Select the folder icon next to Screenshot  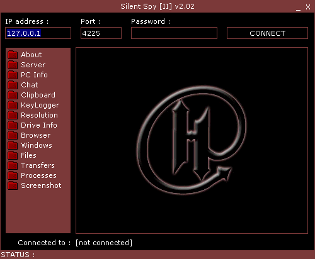click(13, 185)
